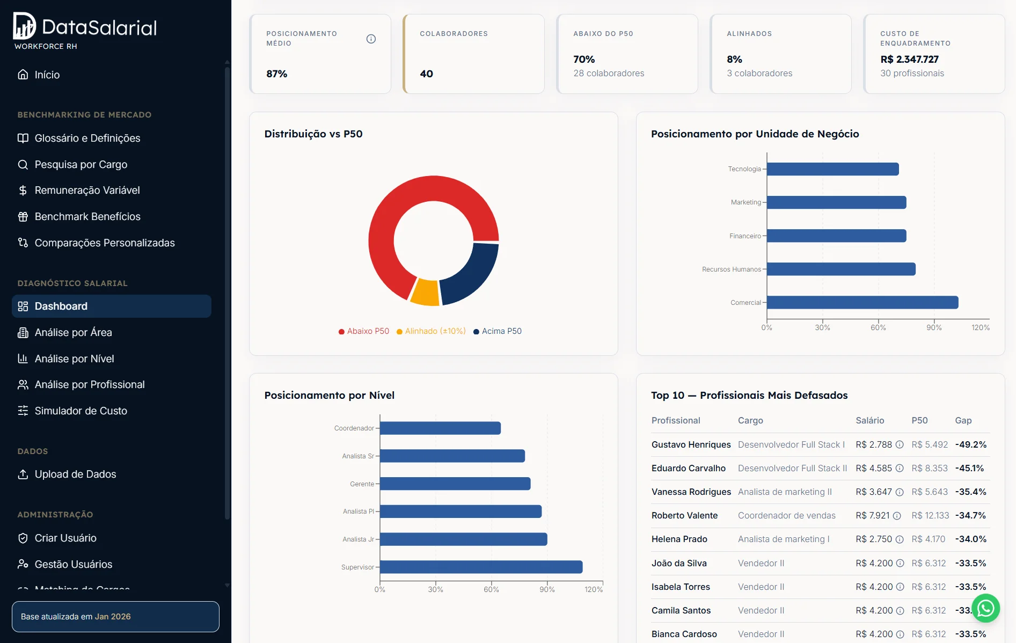The width and height of the screenshot is (1016, 643).
Task: Click the bar chart icon for Análise por Nível
Action: [x=23, y=359]
